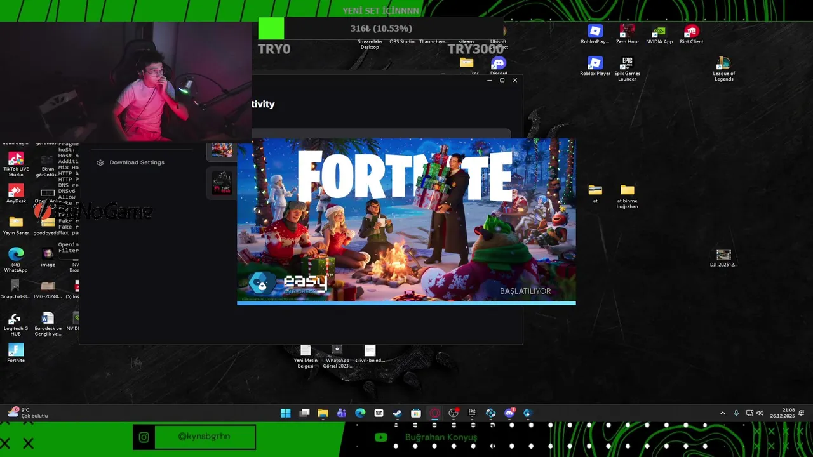Open Microsoft Edge from taskbar
The image size is (813, 457).
[x=360, y=413]
